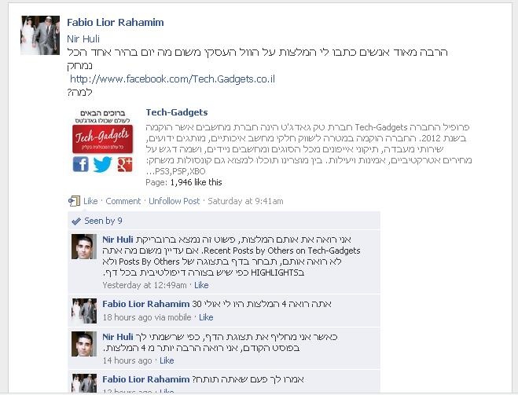Open the red Tech-Gadgets logo thumbnail
Viewport: 518px width, 395px height.
103,139
